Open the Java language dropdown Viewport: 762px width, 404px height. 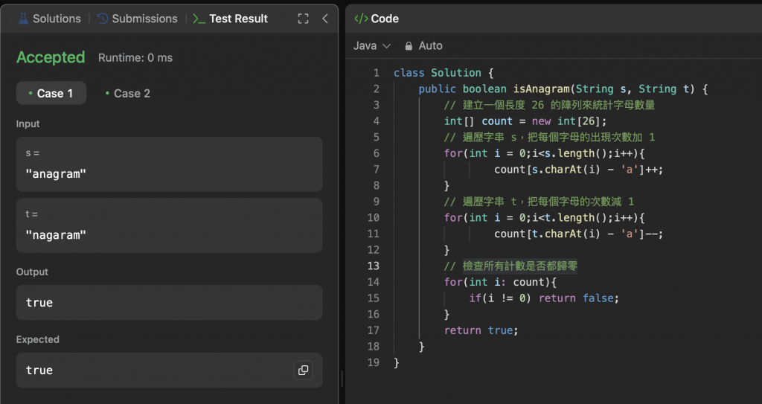(371, 46)
